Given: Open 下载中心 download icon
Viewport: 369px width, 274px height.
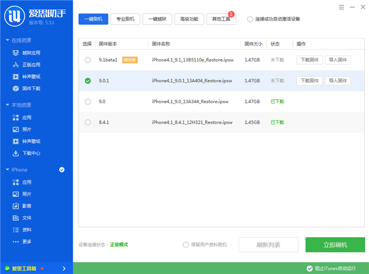Looking at the screenshot, I should (x=15, y=153).
